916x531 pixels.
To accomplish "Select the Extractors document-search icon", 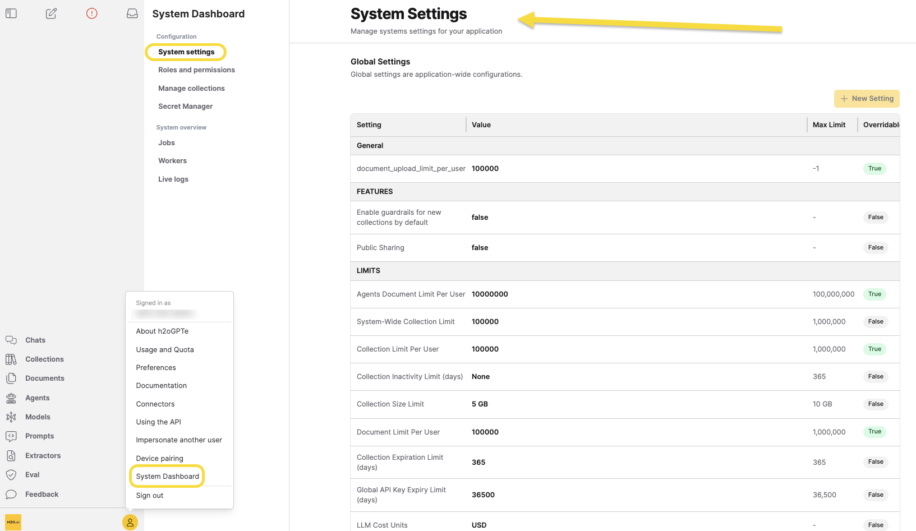I will coord(11,455).
